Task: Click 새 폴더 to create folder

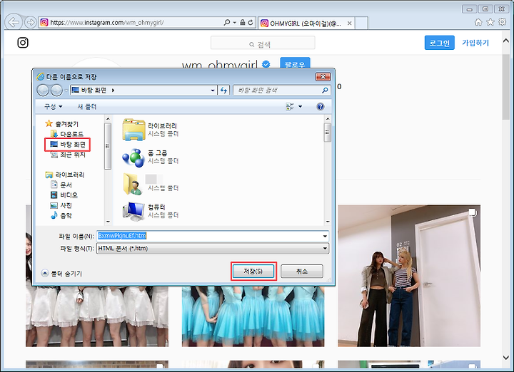Action: click(87, 107)
